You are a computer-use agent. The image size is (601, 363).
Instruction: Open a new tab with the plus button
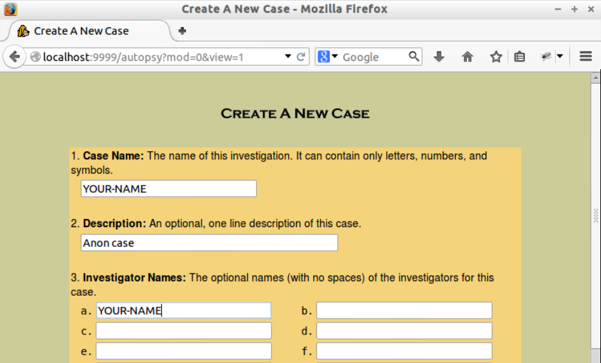(182, 30)
